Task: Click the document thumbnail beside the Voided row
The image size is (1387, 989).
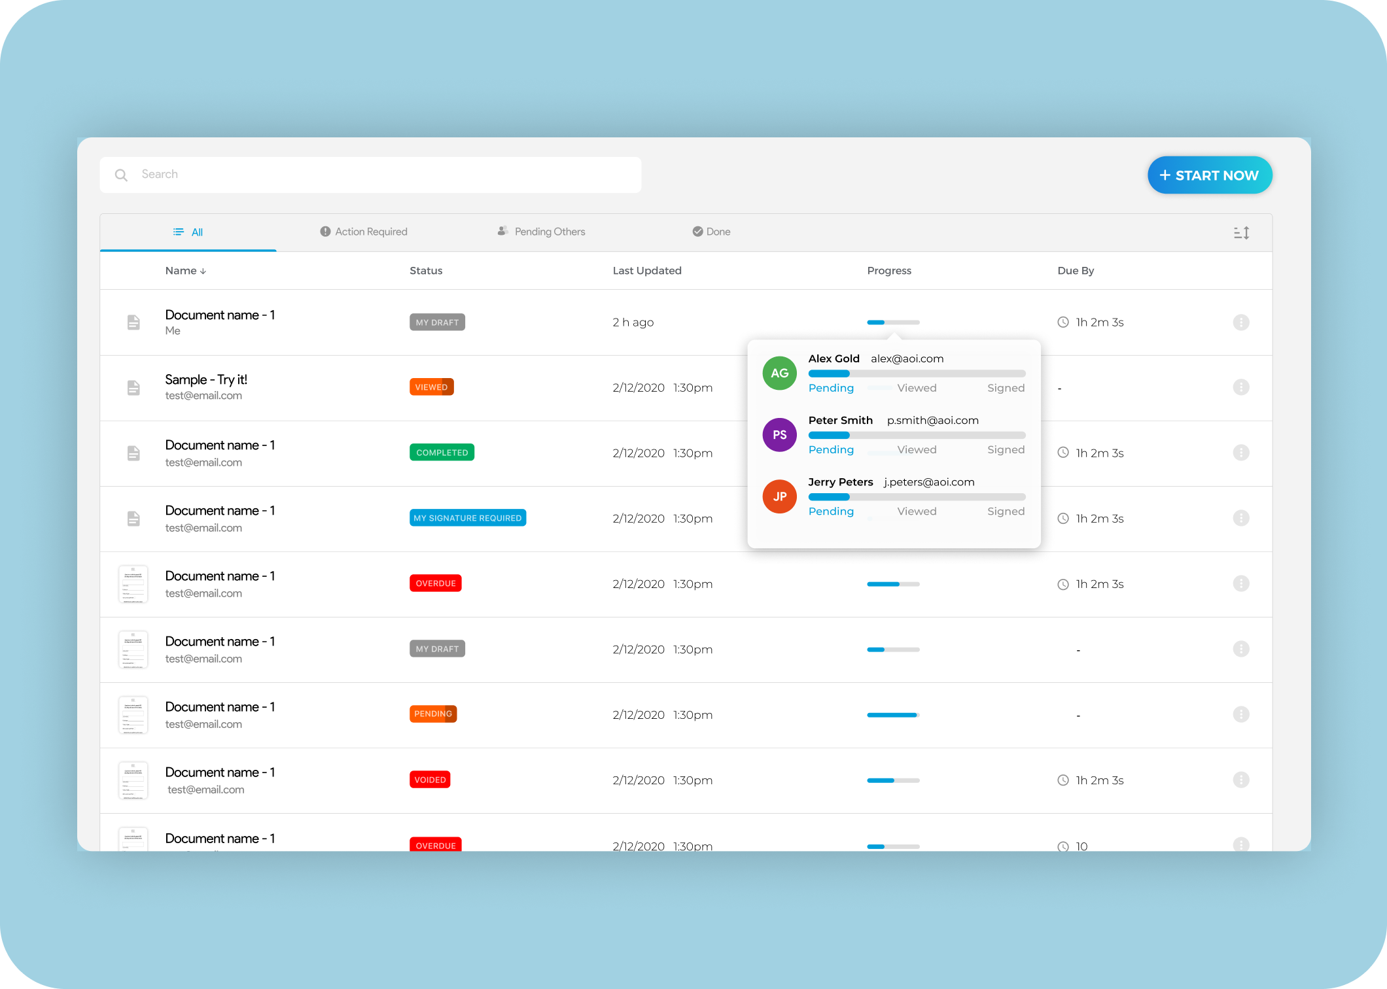Action: pyautogui.click(x=133, y=780)
